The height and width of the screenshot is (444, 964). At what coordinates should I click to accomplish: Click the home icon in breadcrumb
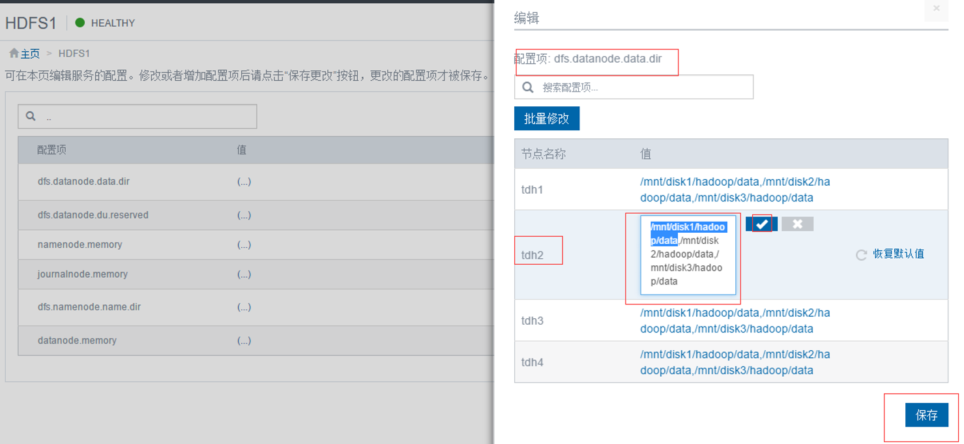(14, 53)
